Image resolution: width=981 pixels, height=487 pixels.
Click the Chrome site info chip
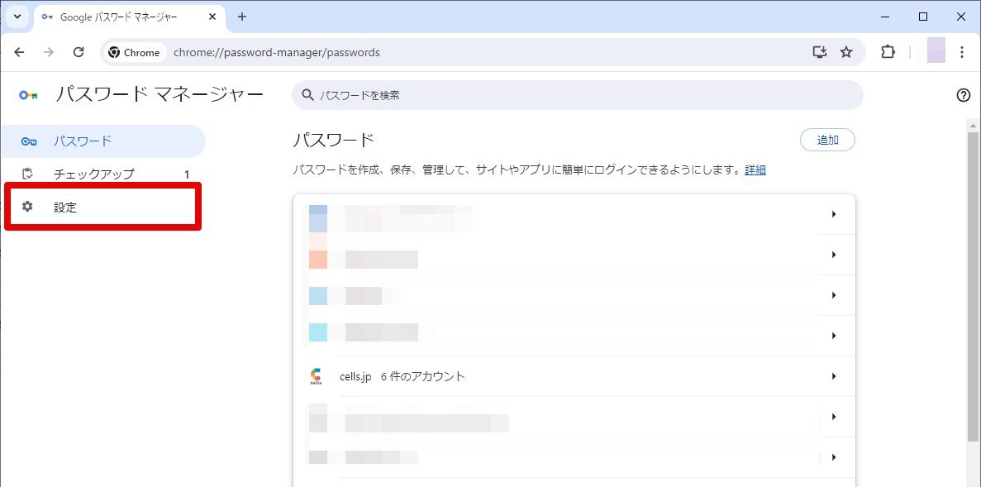[134, 53]
